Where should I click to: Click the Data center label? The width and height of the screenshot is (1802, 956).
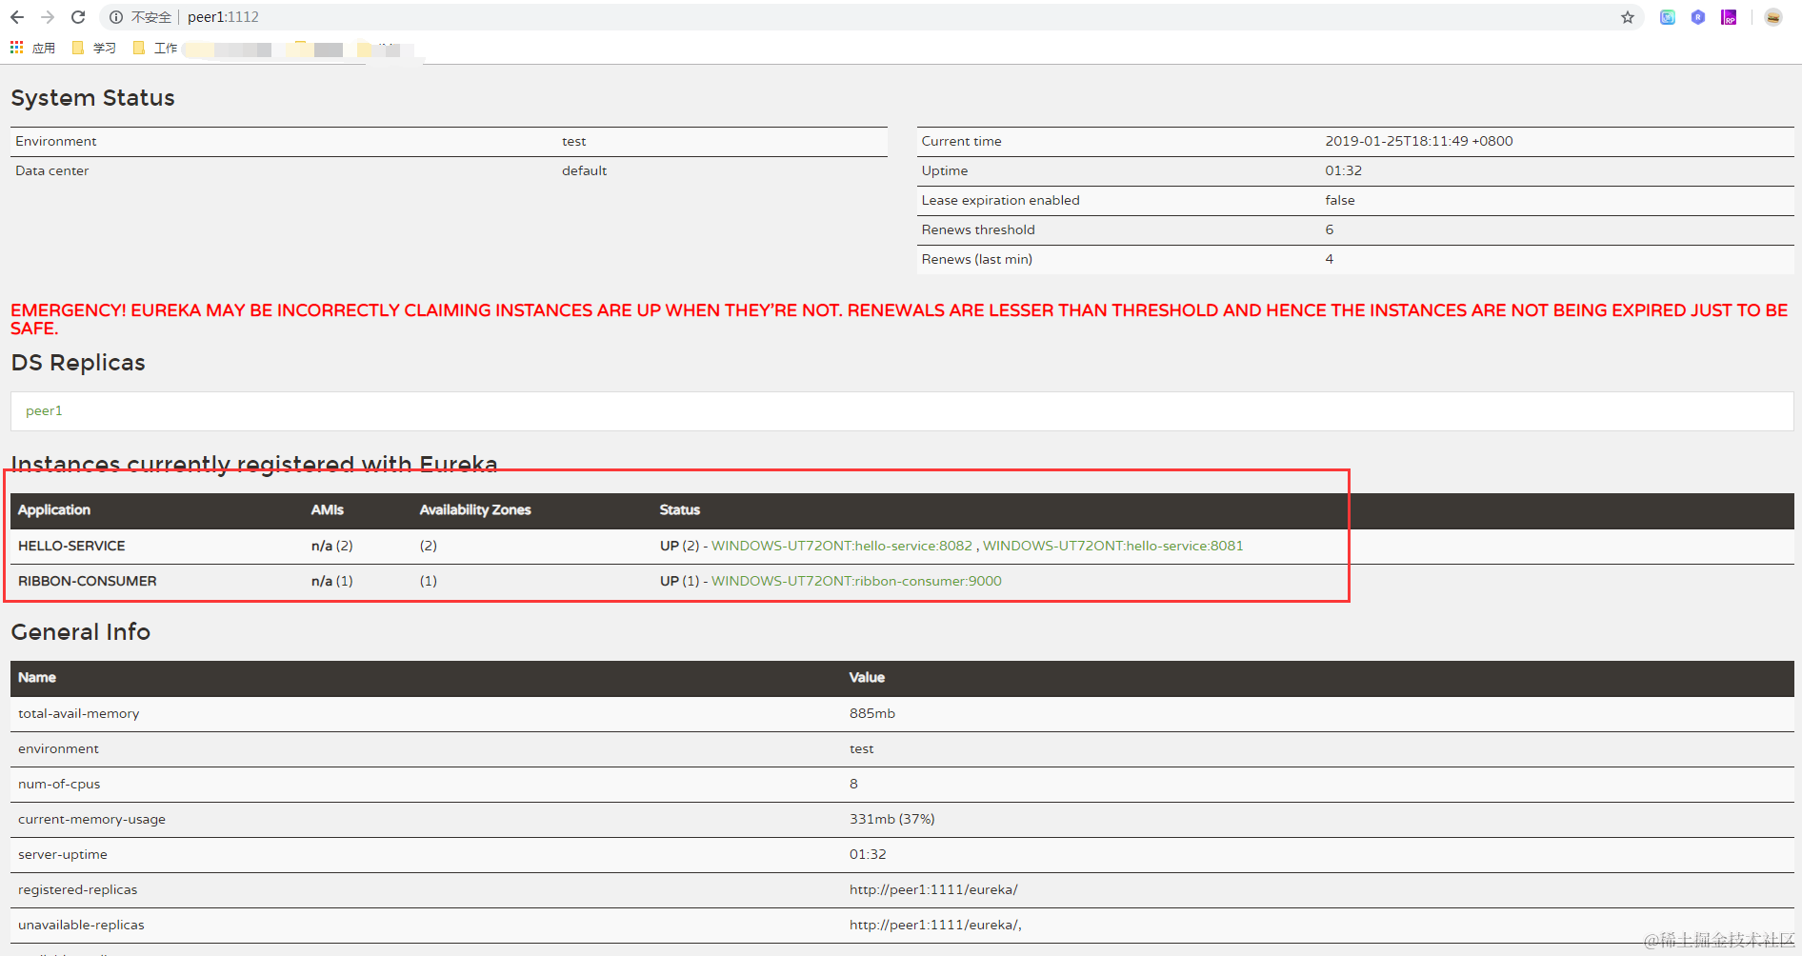click(51, 170)
